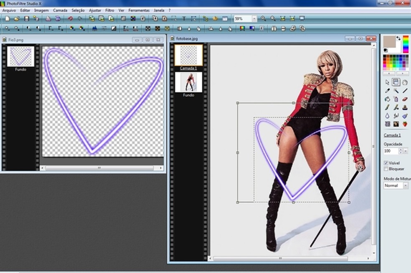Image resolution: width=411 pixels, height=273 pixels.
Task: Select the strawberry nozzle tool
Action: [x=405, y=124]
